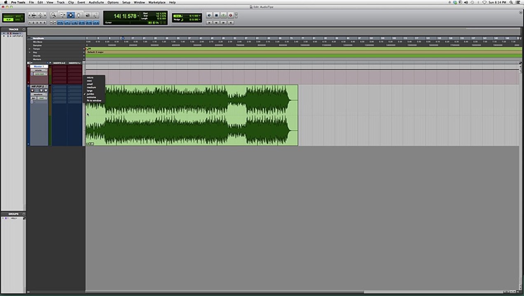Viewport: 524px width, 296px height.
Task: Choose medium track height
Action: click(x=91, y=88)
